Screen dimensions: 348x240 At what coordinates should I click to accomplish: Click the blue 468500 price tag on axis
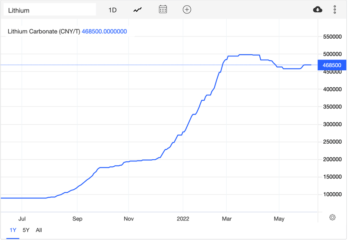pos(332,65)
